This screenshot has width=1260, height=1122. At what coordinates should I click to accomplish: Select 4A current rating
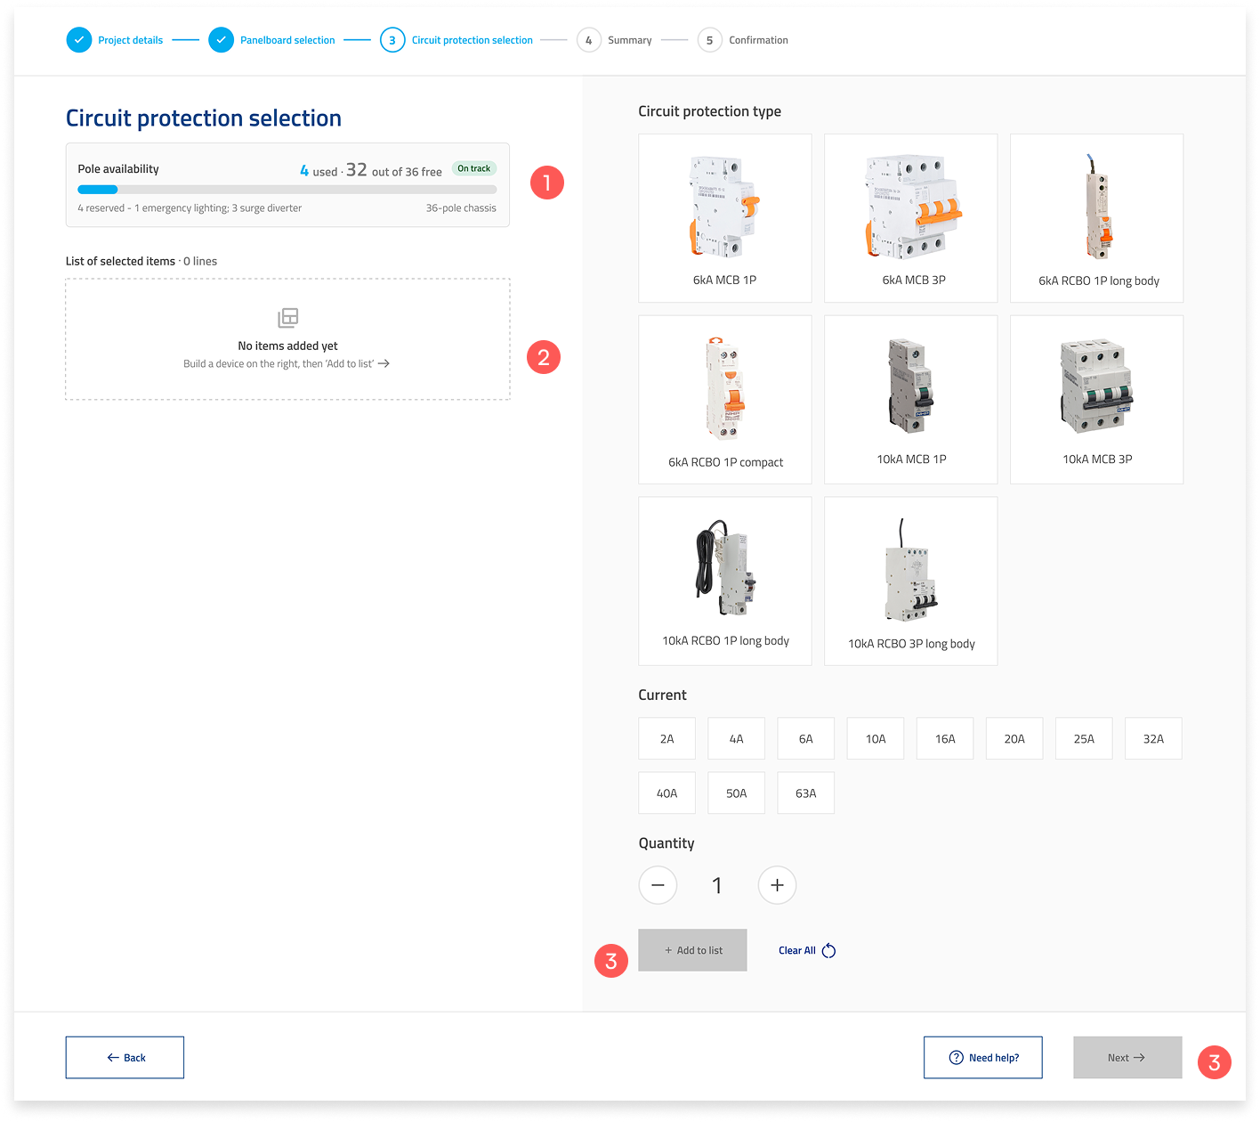pyautogui.click(x=737, y=738)
